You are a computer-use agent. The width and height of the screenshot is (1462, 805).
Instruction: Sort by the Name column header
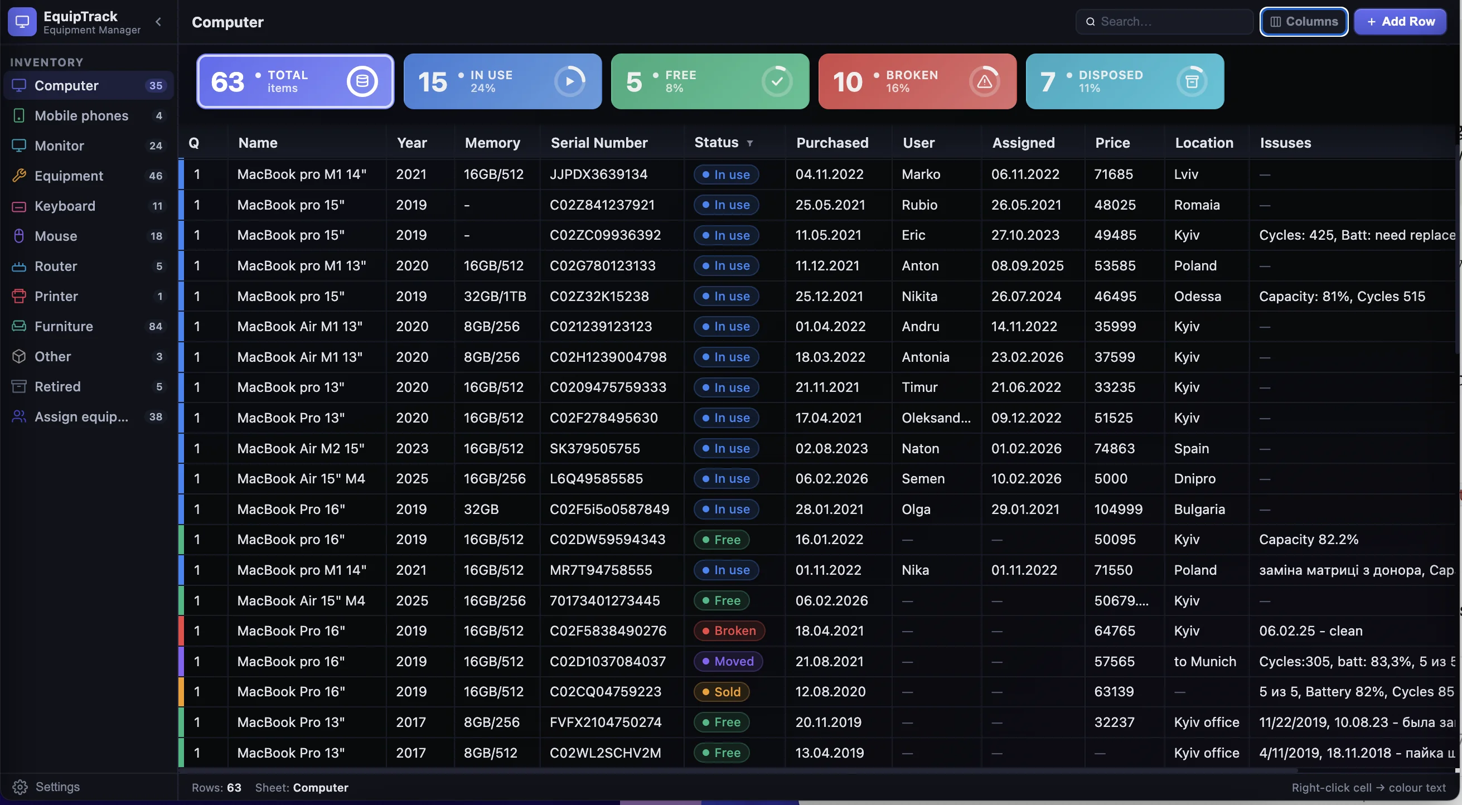pyautogui.click(x=258, y=143)
